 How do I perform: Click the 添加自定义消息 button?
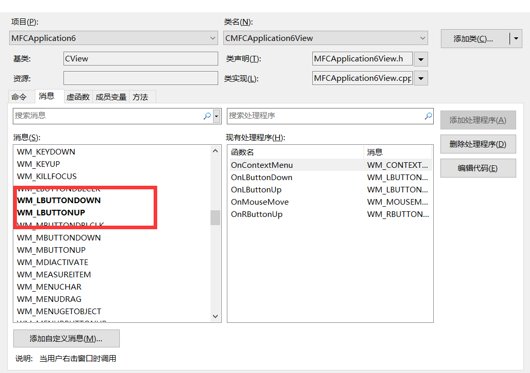(x=67, y=338)
